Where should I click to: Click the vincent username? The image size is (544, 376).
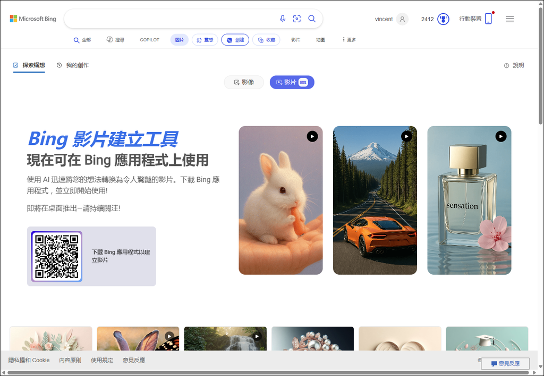pos(384,19)
